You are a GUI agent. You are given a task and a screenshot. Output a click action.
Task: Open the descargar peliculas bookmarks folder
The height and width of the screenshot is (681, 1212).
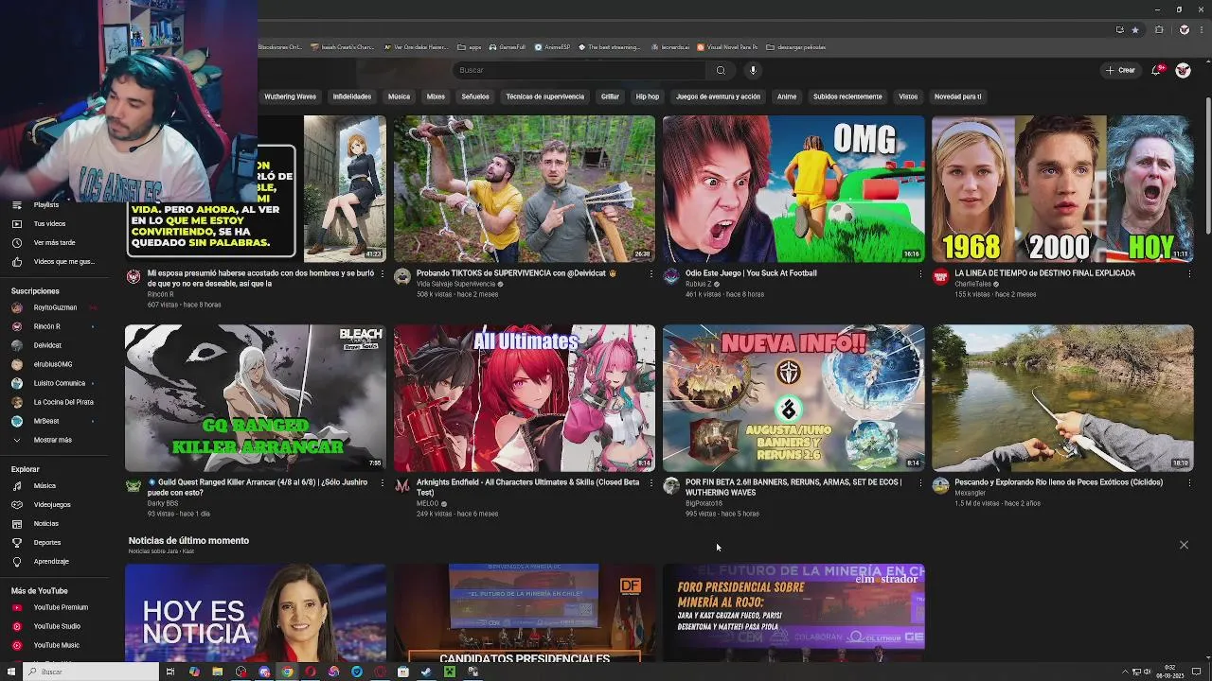pyautogui.click(x=795, y=47)
